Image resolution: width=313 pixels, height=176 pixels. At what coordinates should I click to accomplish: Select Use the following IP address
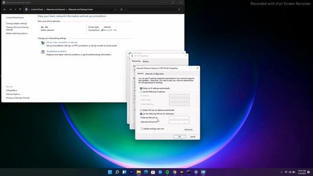153,92
